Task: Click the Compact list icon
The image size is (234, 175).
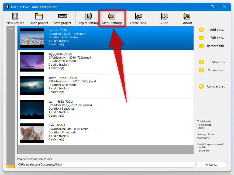Action: (201, 86)
